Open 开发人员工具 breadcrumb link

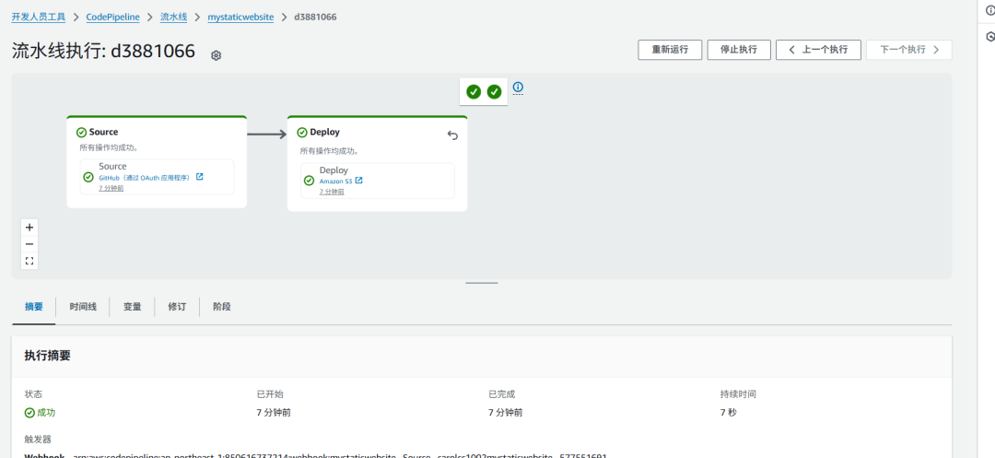[38, 18]
